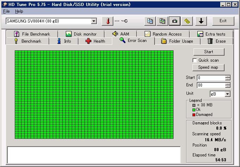Viewport: 240px width, 167px height.
Task: Open the File Benchmark tab
Action: pos(32,34)
